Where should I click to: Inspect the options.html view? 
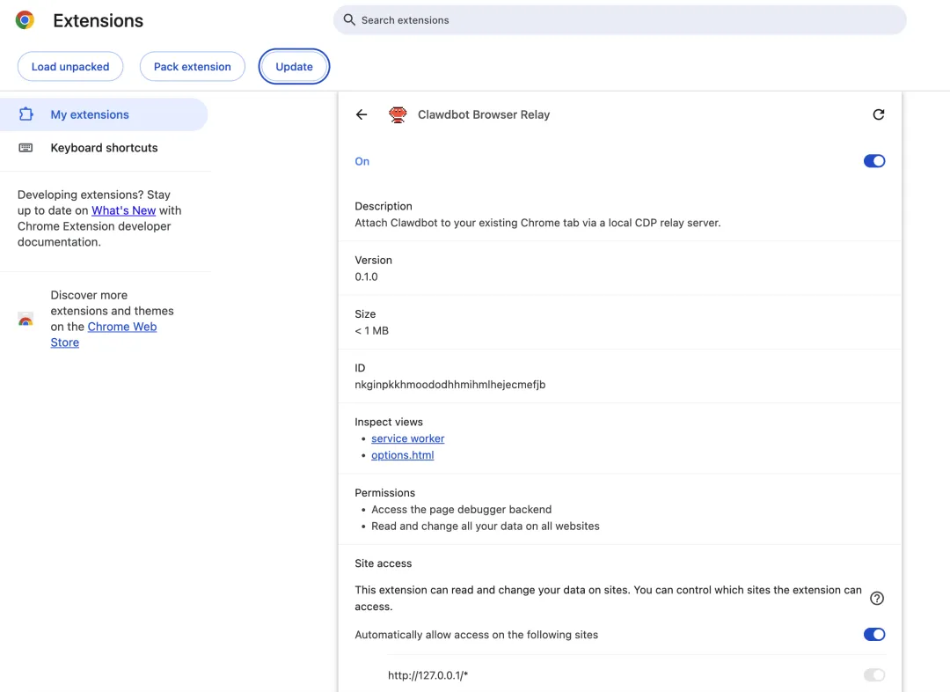[402, 454]
